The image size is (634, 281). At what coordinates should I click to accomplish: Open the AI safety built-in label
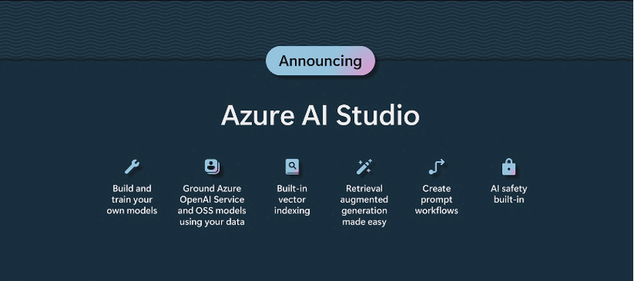(509, 194)
